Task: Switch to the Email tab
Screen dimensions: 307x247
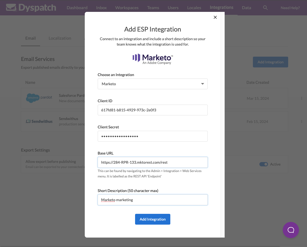Action: (x=31, y=38)
